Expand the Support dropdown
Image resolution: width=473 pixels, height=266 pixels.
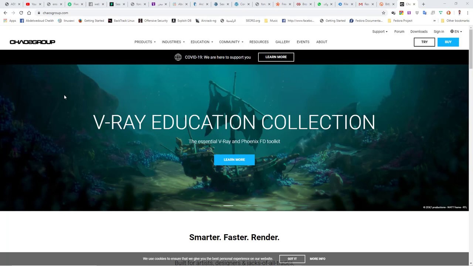tap(380, 32)
